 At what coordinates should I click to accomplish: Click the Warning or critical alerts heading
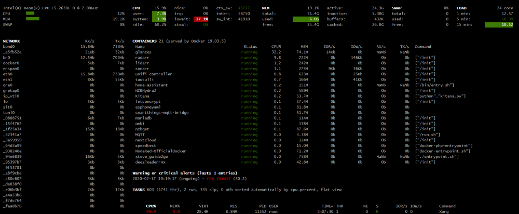click(x=185, y=173)
